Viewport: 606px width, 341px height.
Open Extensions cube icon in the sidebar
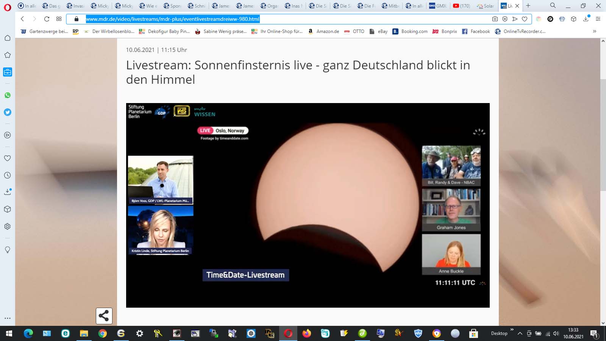pos(7,209)
